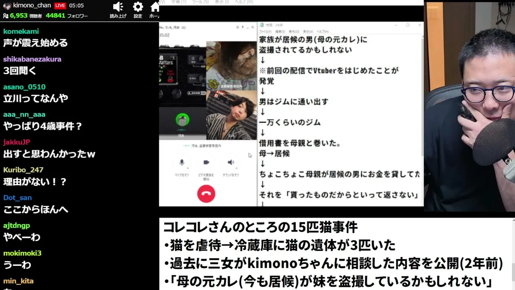Click chat username asano_0510

coord(24,87)
